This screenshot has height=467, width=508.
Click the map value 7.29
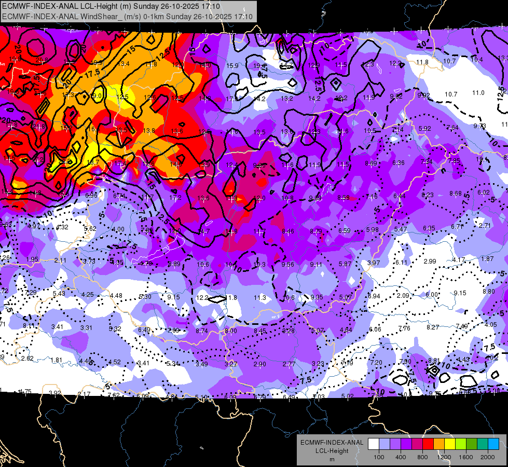pos(31,292)
